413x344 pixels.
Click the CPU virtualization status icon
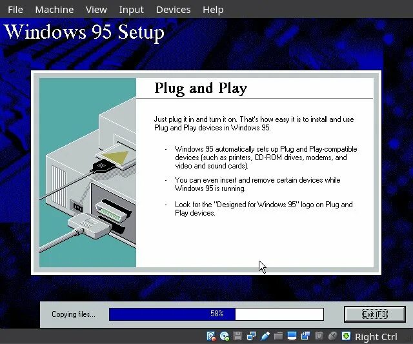tap(319, 336)
